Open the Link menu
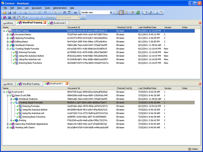Viewport: 203px width, 152px height. 27,8
